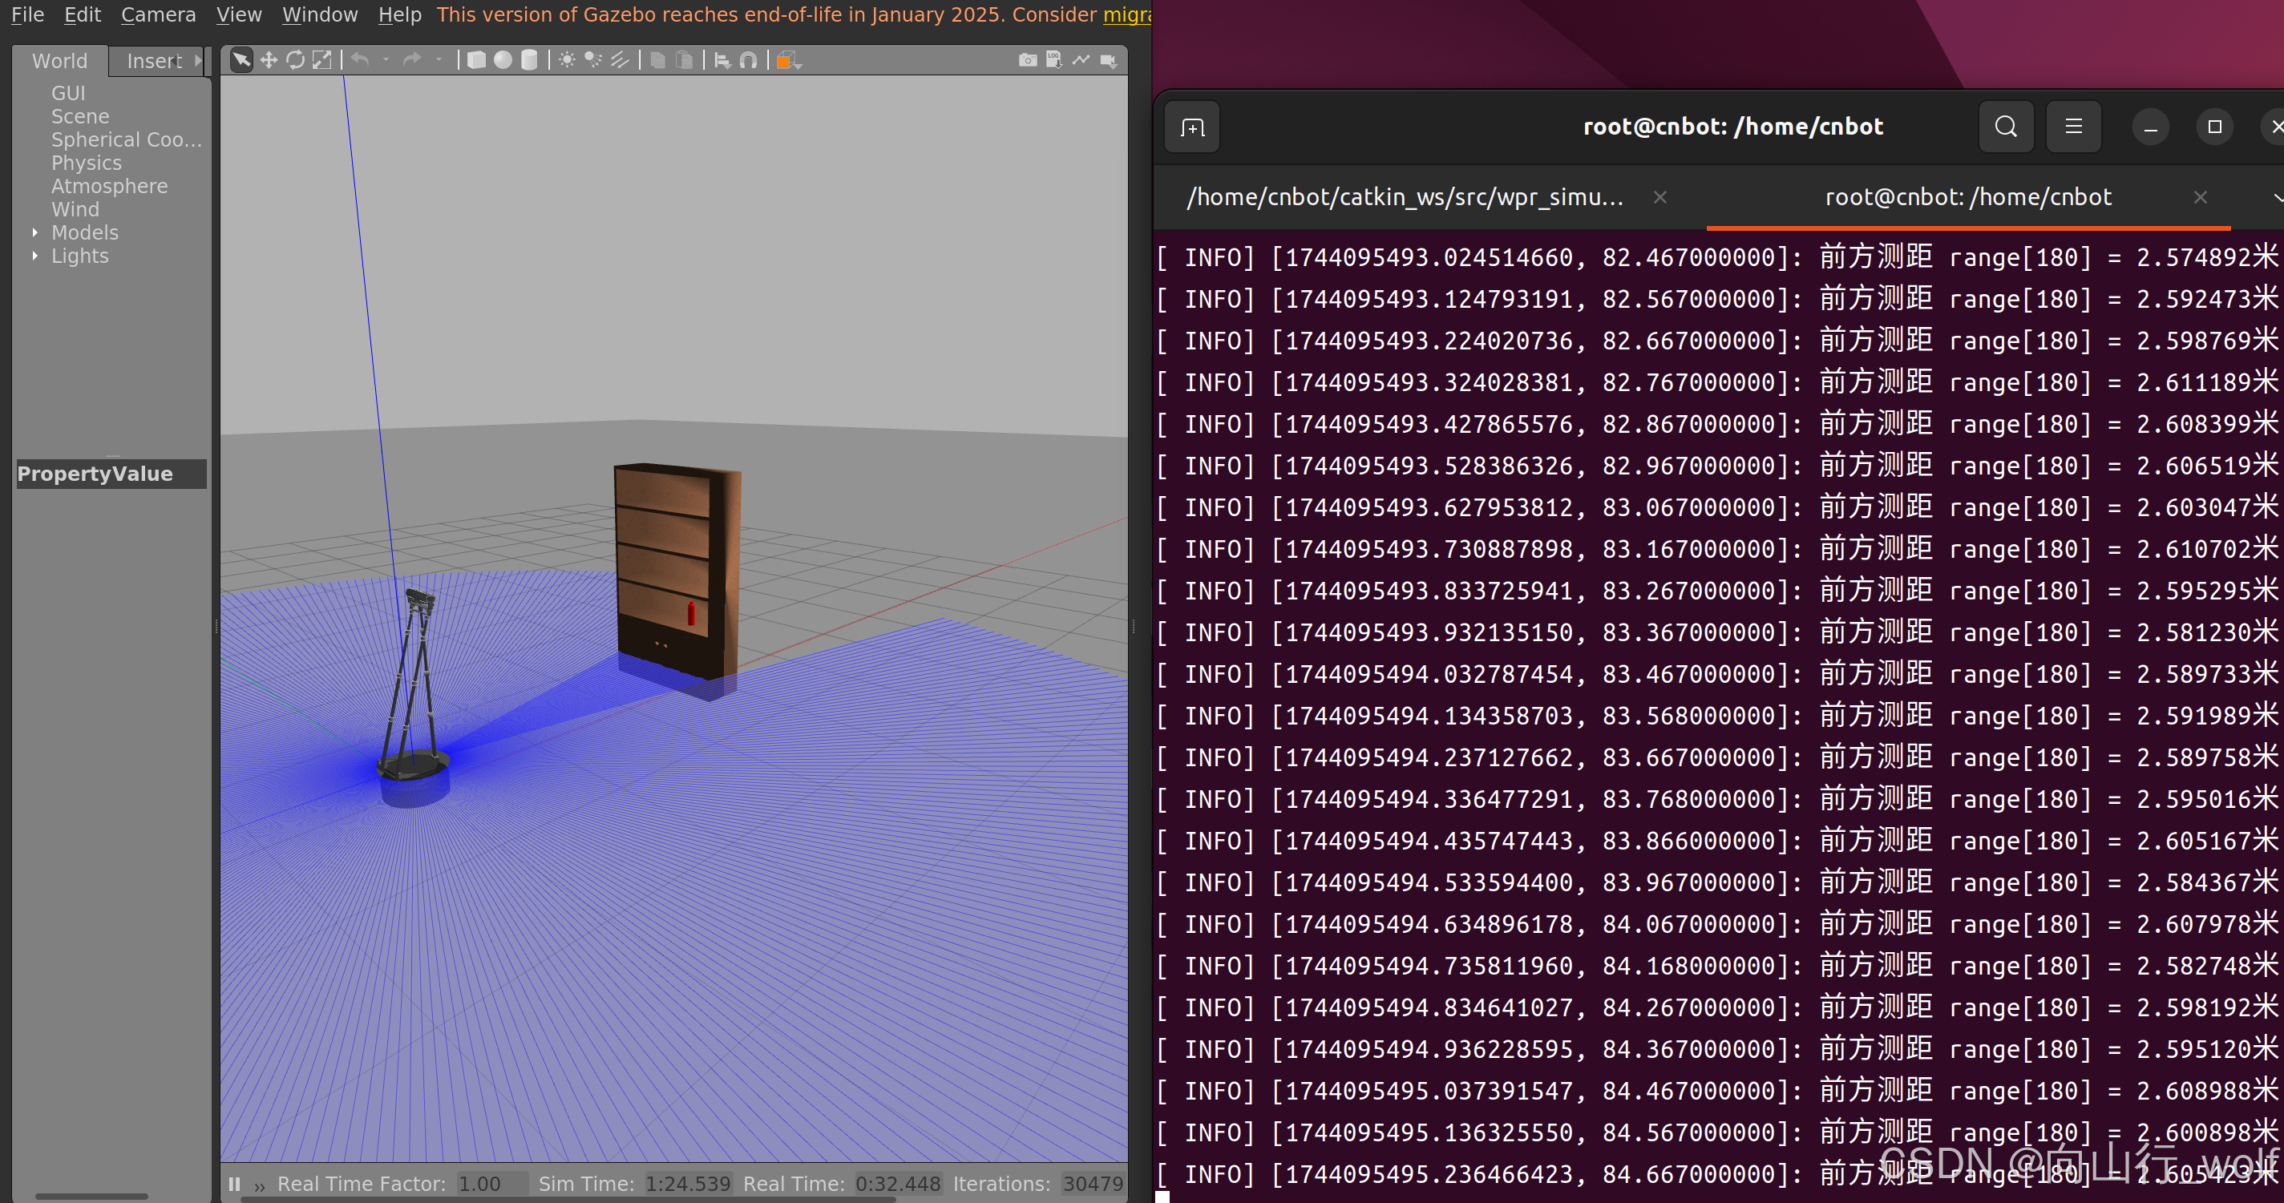Select the arrow selection mode tool
The height and width of the screenshot is (1203, 2284).
pyautogui.click(x=241, y=60)
